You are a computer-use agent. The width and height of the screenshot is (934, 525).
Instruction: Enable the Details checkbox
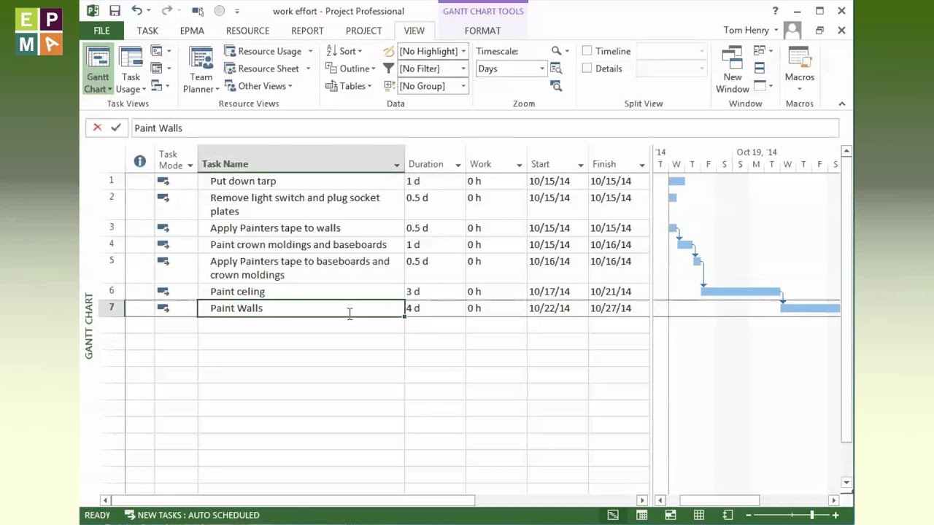(x=587, y=69)
